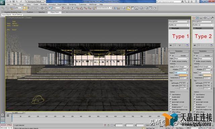
Task: Open the Brush Settings panel
Action: pos(17,14)
